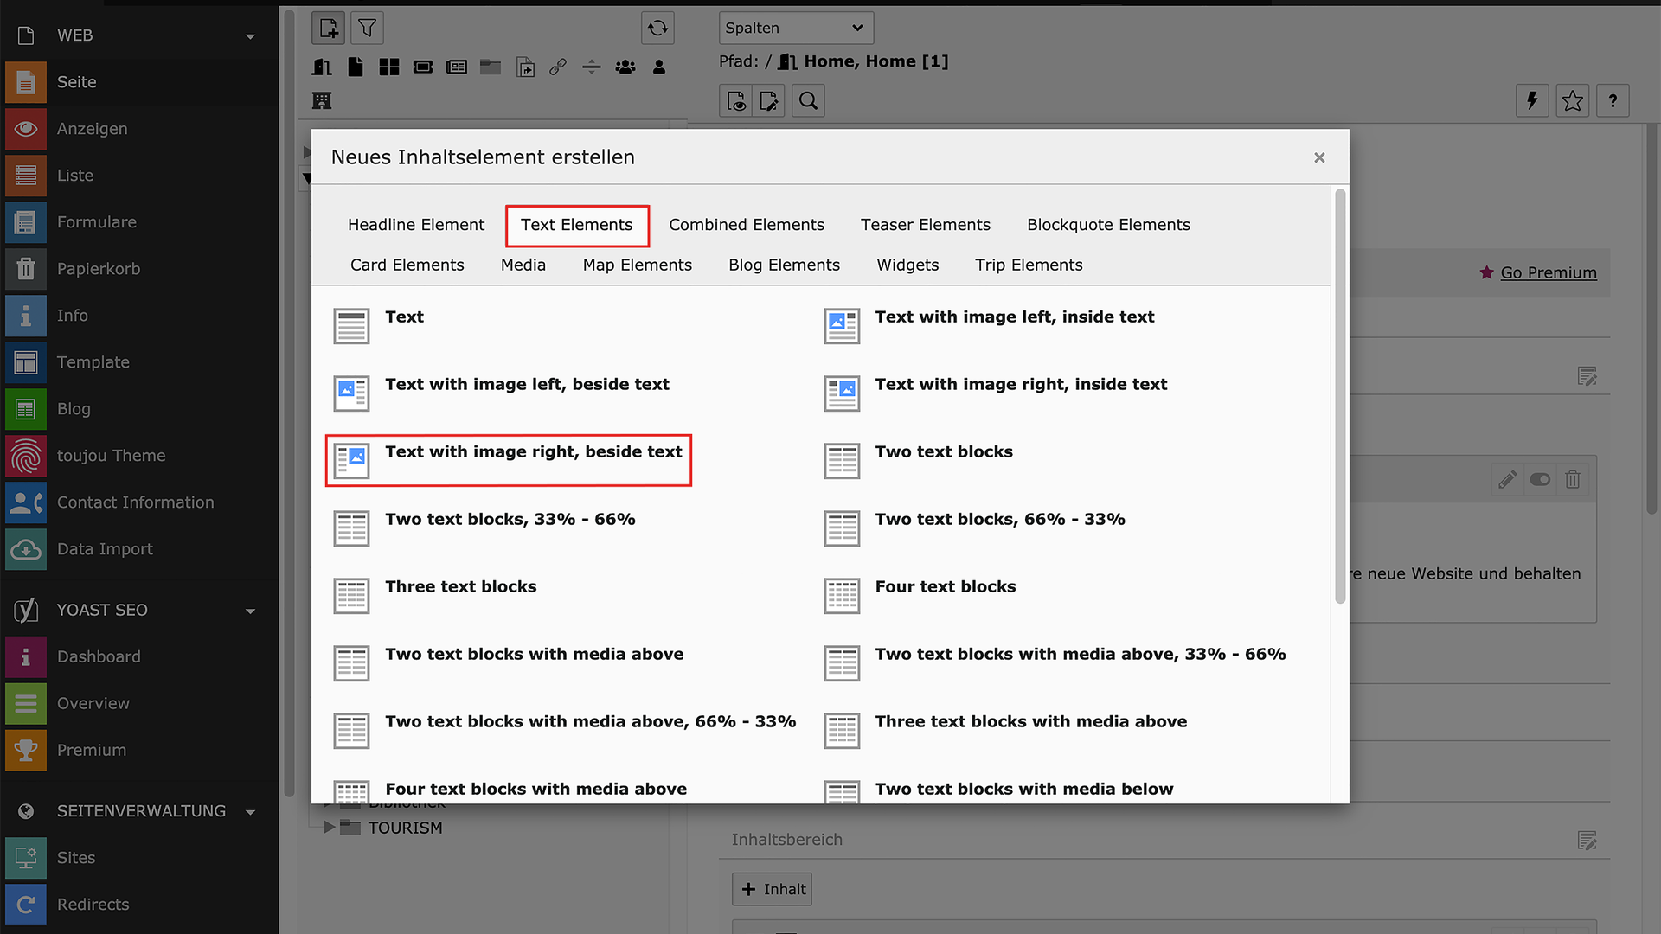
Task: Expand the TOURISM folder in page tree
Action: pos(329,828)
